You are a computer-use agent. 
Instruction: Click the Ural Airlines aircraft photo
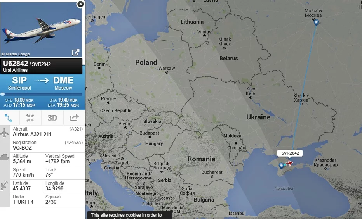(x=41, y=30)
